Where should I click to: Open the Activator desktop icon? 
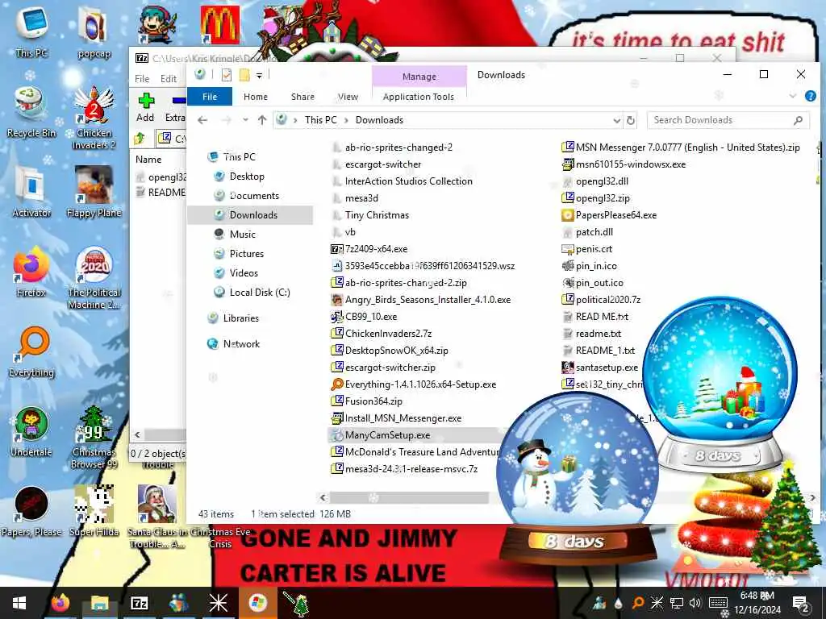coord(31,192)
